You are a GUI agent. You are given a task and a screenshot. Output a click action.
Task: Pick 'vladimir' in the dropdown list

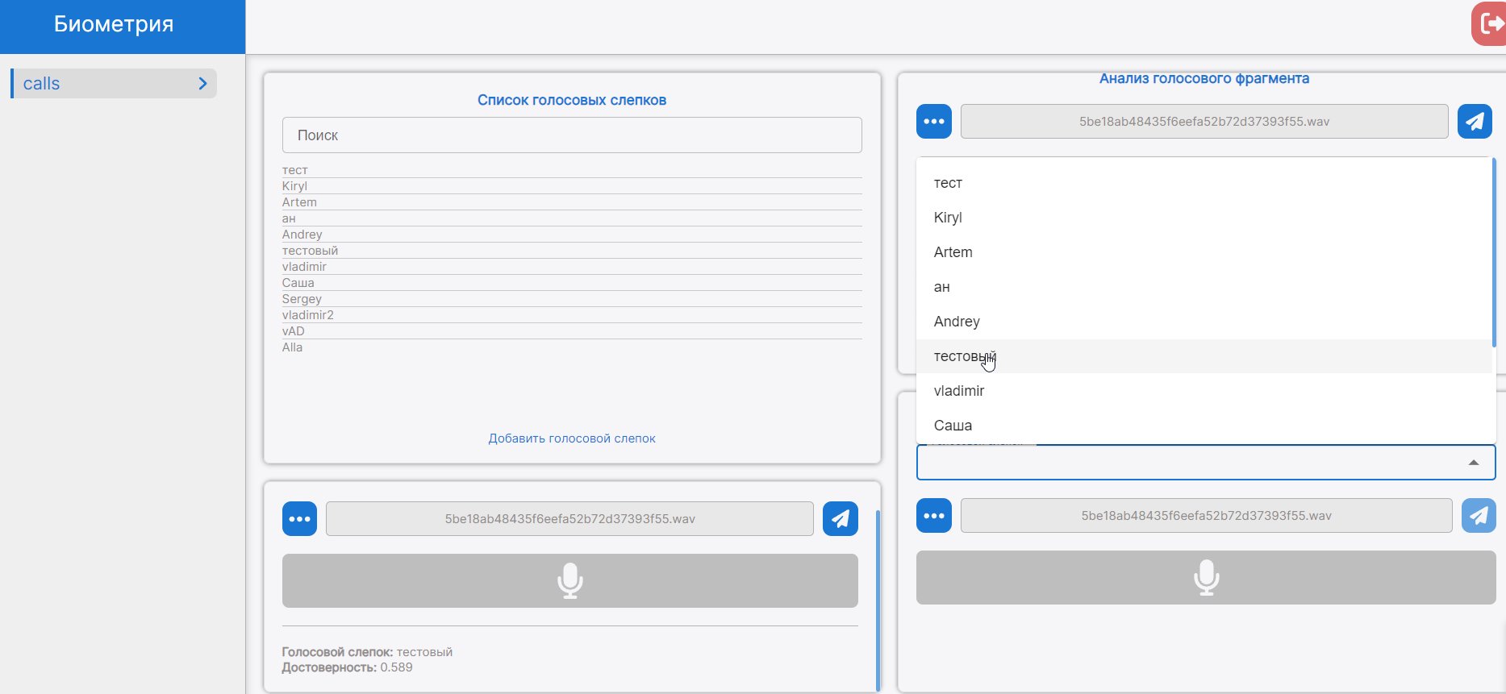click(958, 391)
